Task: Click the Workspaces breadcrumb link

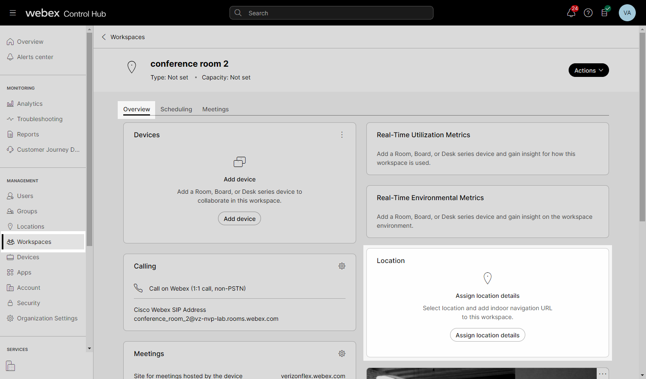Action: [127, 37]
